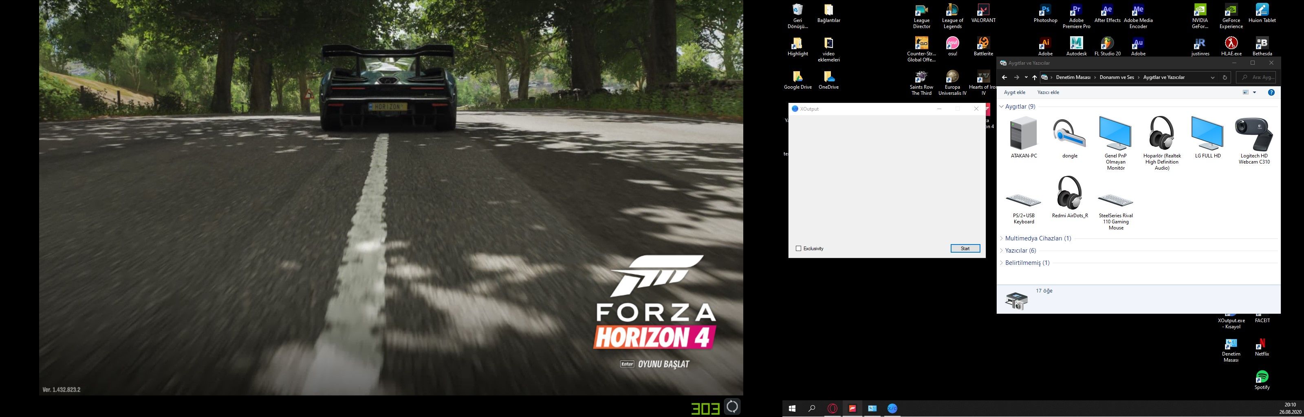Click Aygıt ekle in the toolbar
Viewport: 1304px width, 417px height.
[x=1014, y=92]
